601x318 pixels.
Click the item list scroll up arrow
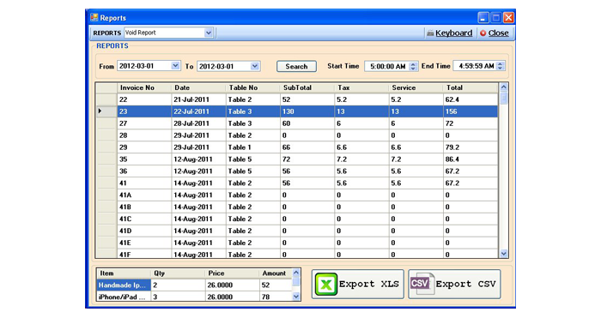tap(296, 273)
